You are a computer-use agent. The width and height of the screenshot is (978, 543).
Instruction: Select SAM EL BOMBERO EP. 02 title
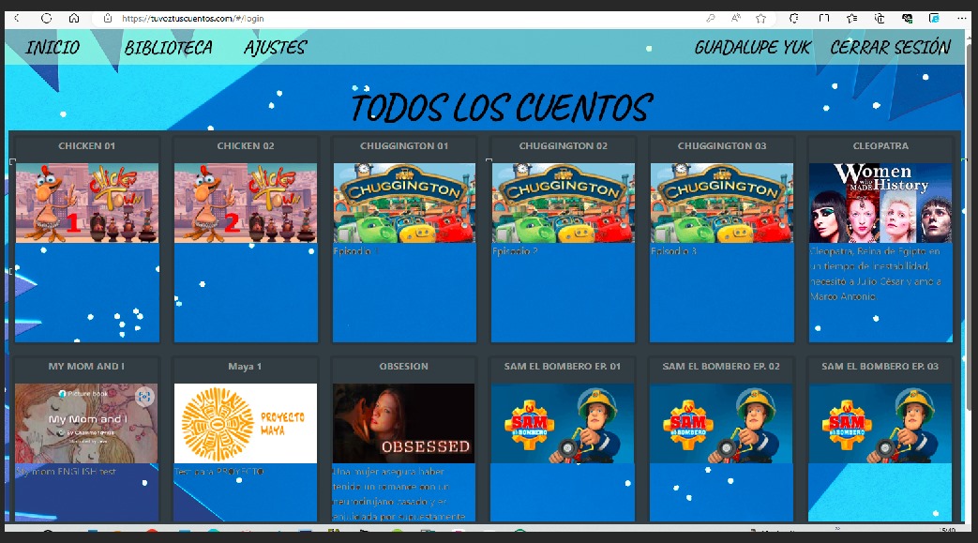(x=721, y=367)
